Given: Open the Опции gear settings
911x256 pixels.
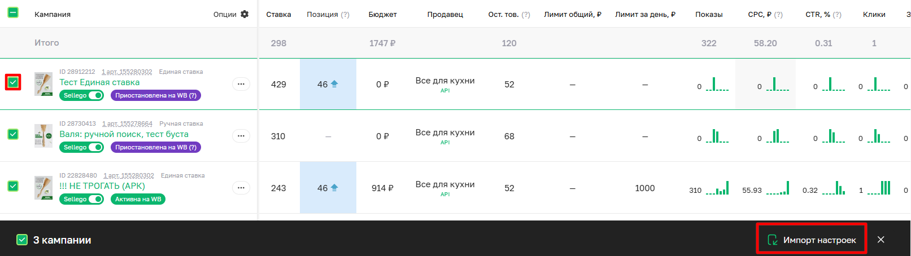Looking at the screenshot, I should pyautogui.click(x=244, y=14).
